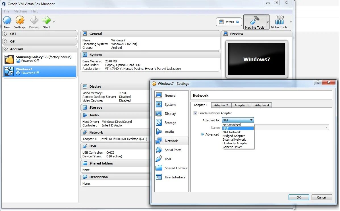The height and width of the screenshot is (211, 340).
Task: Open Storage category in Settings dialog
Action: pos(171,123)
